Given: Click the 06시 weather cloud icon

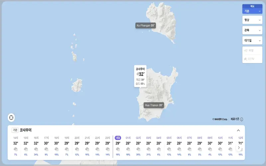Looking at the screenshot, I should click(179, 149).
